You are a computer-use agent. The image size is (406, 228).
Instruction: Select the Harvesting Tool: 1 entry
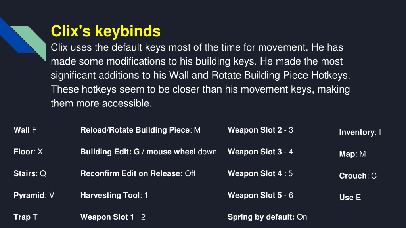pyautogui.click(x=114, y=195)
